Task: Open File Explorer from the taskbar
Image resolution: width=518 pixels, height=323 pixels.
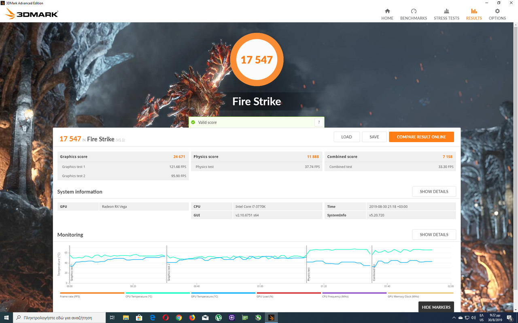Action: pyautogui.click(x=126, y=318)
